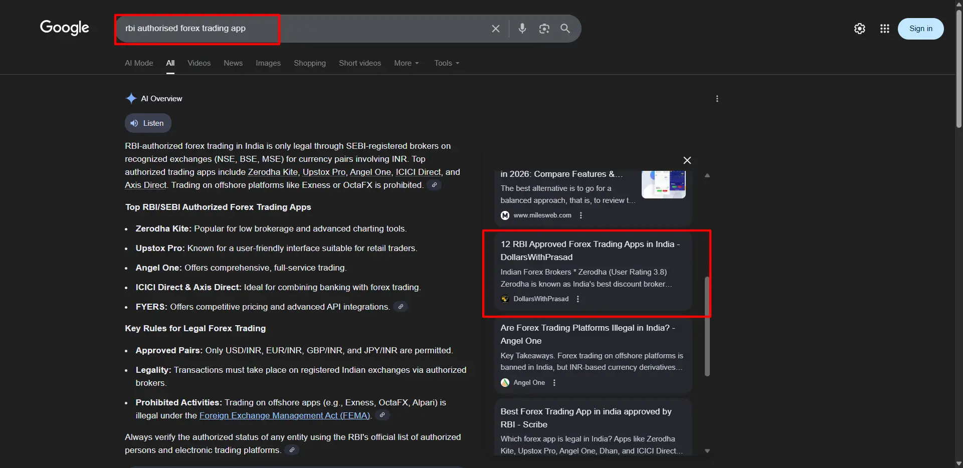Open the More search categories dropdown
Screen dimensions: 963x468
(407, 63)
